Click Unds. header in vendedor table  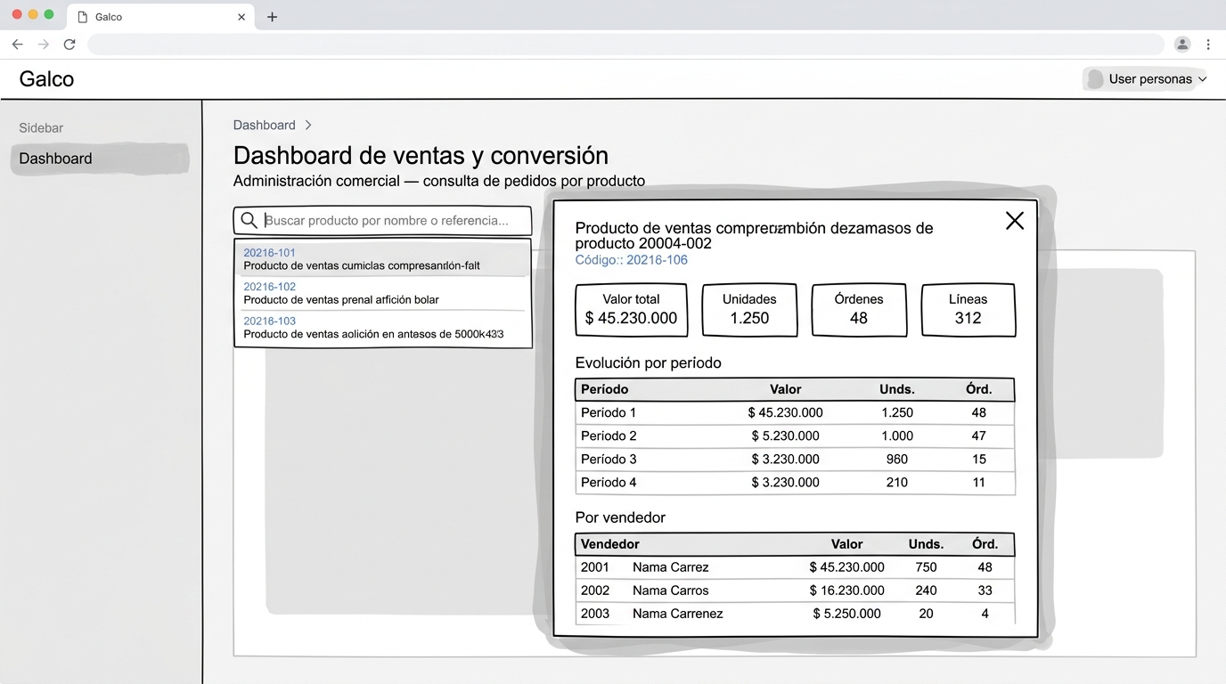click(927, 544)
